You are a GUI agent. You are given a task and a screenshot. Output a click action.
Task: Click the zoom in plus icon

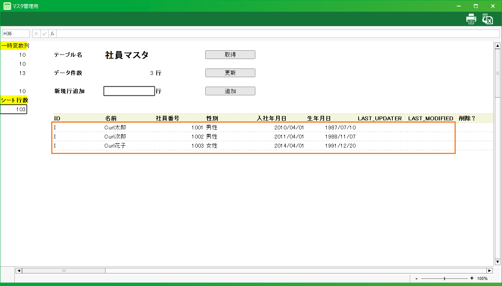click(x=472, y=278)
